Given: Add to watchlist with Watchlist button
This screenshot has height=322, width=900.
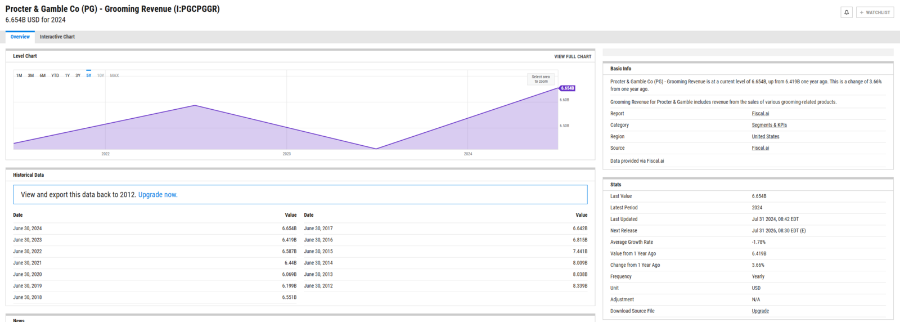Looking at the screenshot, I should point(875,12).
